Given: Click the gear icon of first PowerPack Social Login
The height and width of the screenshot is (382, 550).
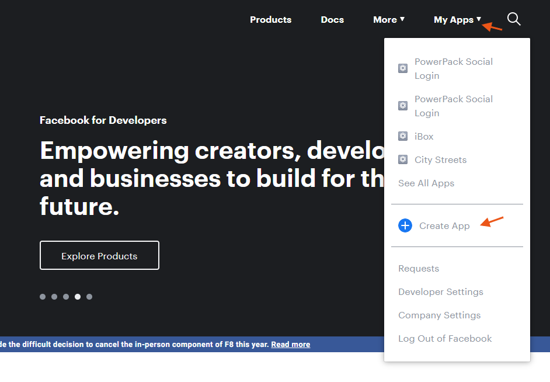Looking at the screenshot, I should [x=403, y=68].
